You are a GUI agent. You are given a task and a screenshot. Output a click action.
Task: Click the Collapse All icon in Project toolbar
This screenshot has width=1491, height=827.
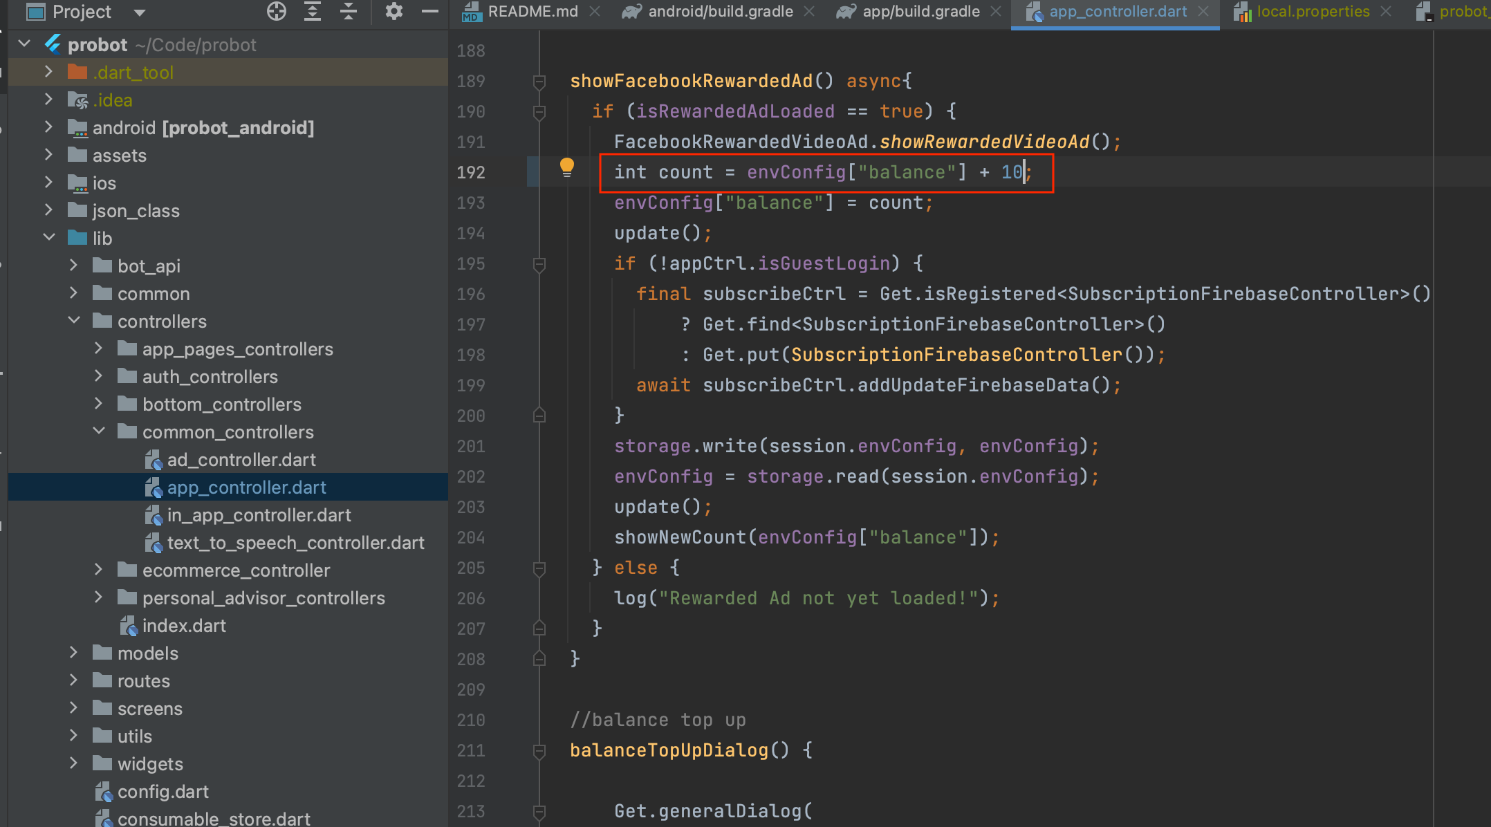coord(349,11)
